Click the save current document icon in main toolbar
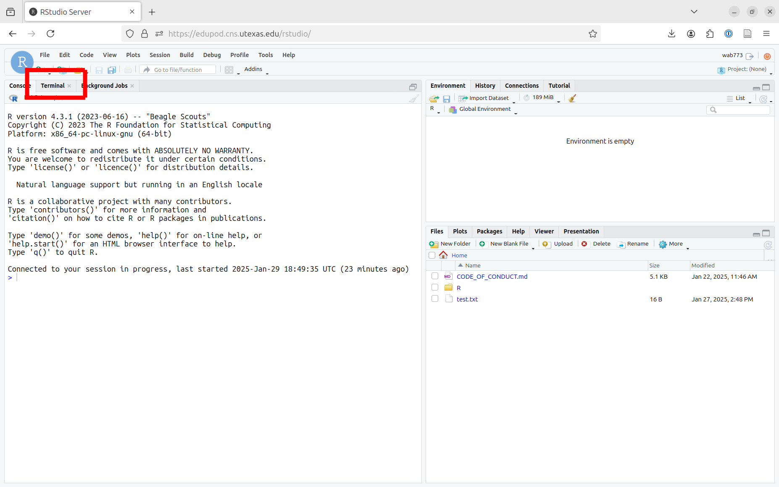The height and width of the screenshot is (487, 779). 99,70
